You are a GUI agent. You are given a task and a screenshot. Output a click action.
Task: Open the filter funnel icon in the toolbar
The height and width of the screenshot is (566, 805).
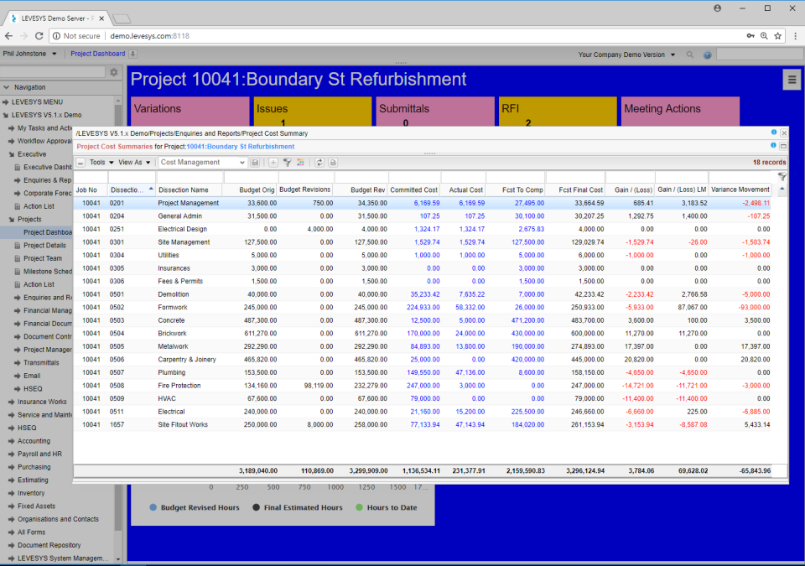(288, 163)
